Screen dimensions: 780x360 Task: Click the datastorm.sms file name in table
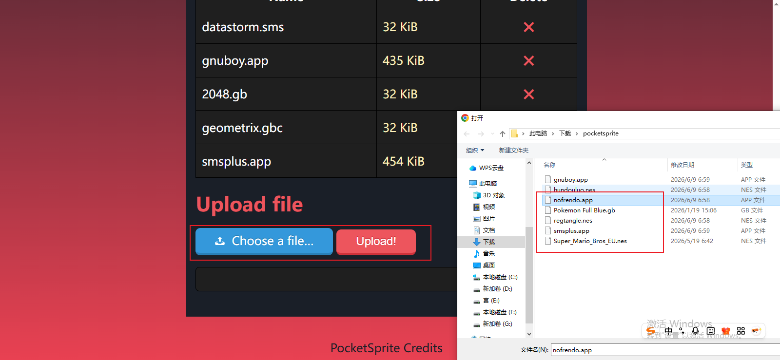coord(243,27)
